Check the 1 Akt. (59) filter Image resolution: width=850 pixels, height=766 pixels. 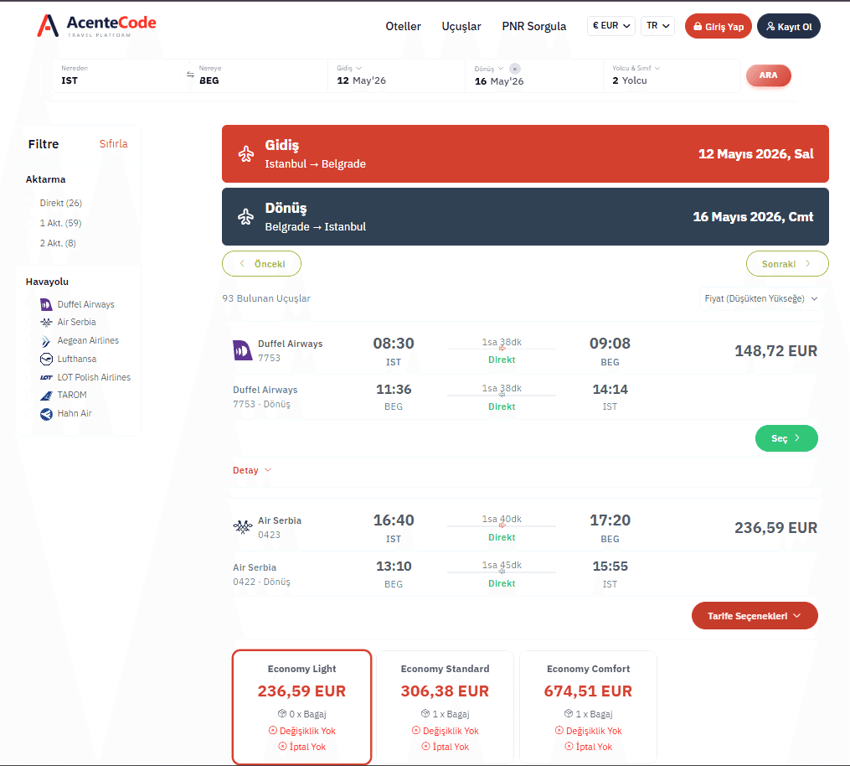[31, 223]
